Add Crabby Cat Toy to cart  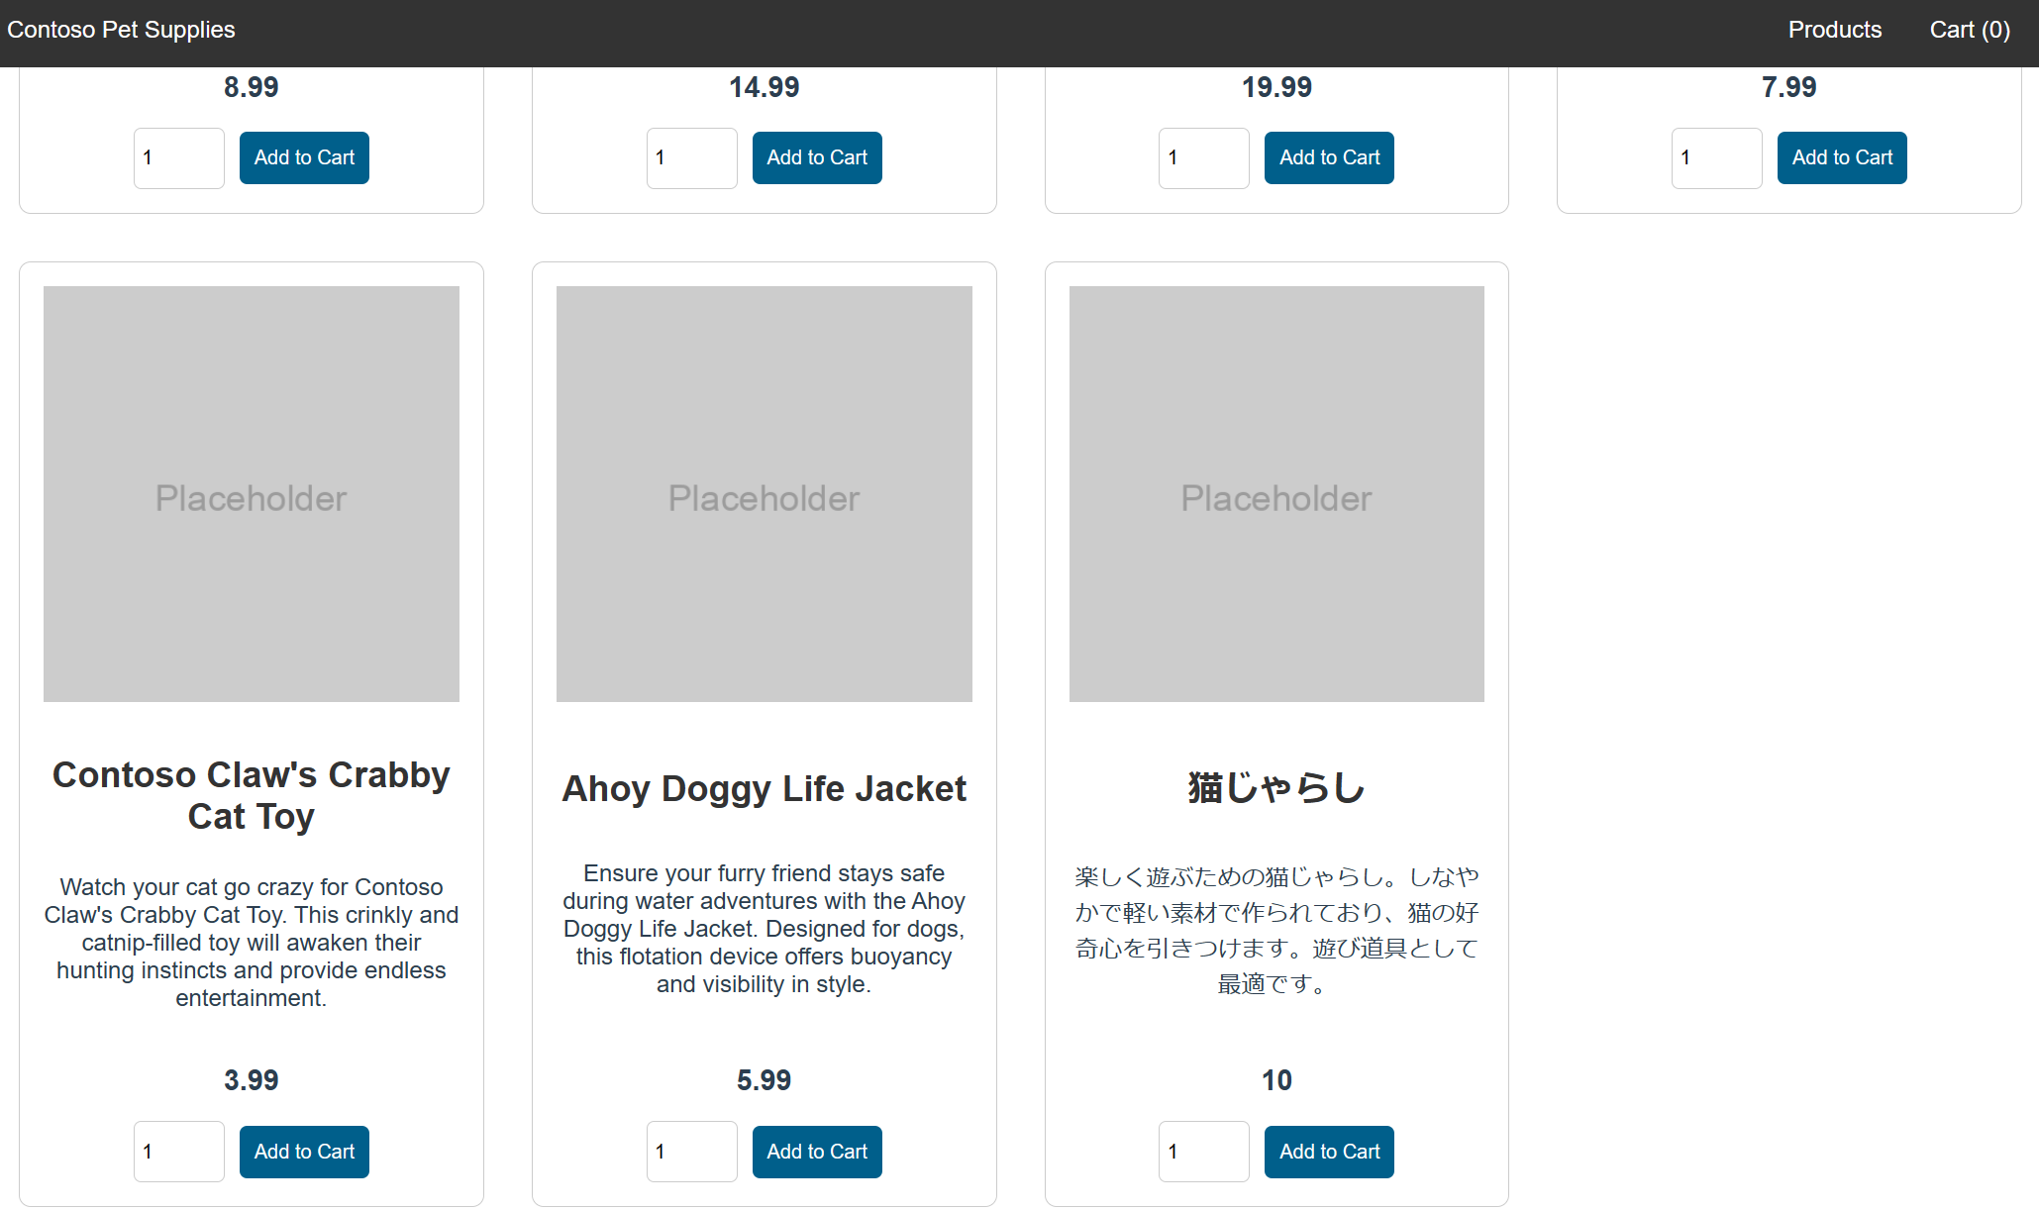pyautogui.click(x=304, y=1152)
